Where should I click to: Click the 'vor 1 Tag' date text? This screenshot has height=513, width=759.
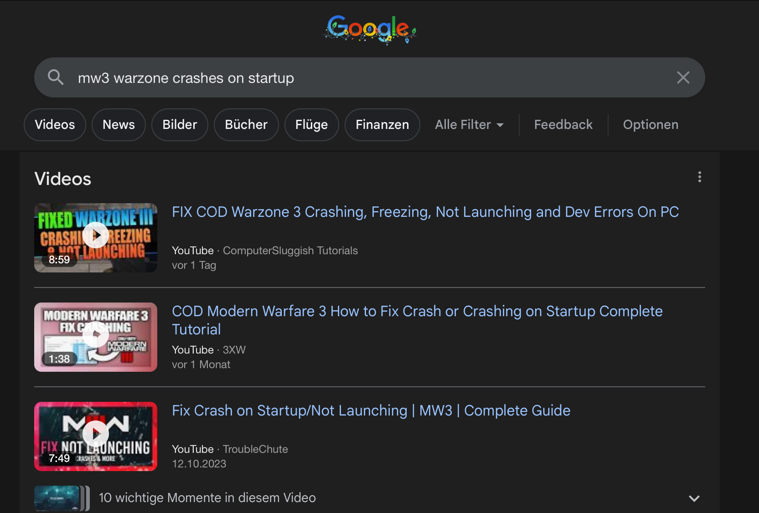(x=194, y=265)
